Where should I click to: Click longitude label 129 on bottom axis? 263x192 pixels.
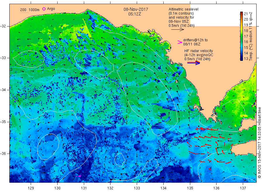tap(31, 188)
